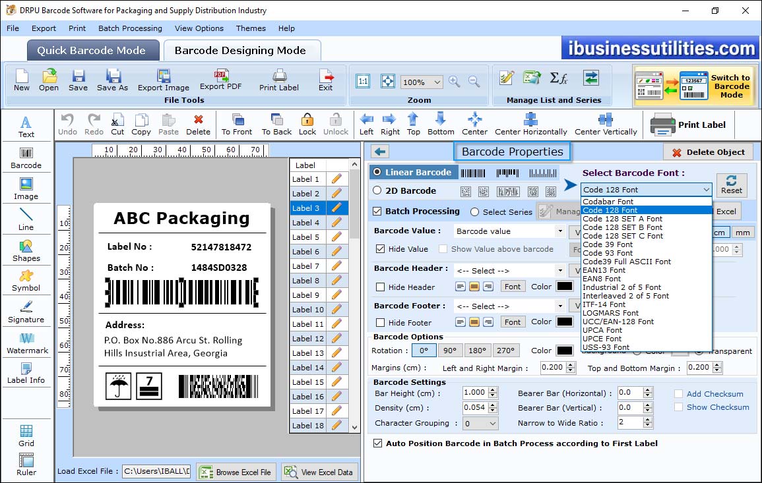
Task: Bring object To Front
Action: [x=237, y=125]
